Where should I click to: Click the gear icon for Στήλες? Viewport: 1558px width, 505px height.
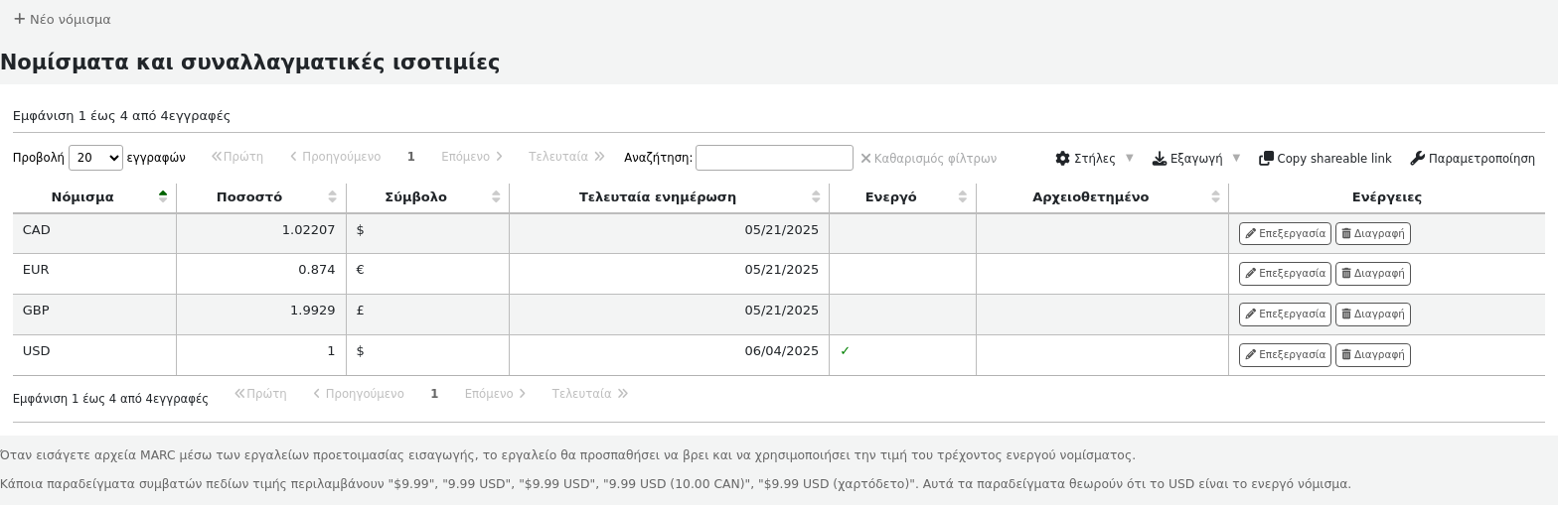pos(1062,159)
